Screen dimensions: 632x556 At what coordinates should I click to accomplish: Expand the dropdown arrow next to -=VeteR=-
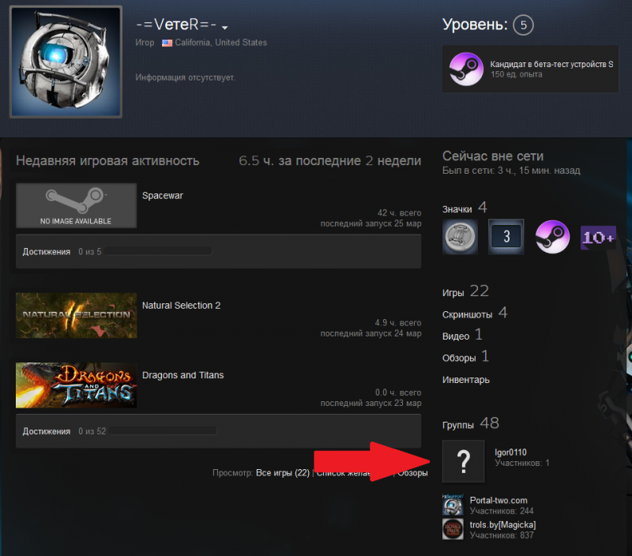click(225, 28)
